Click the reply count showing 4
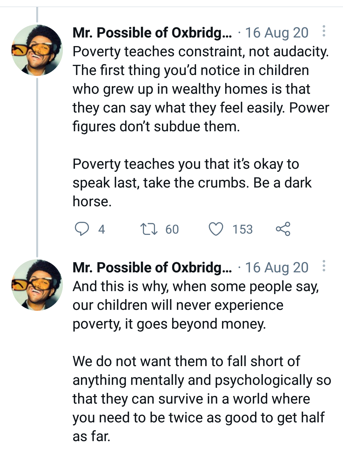Screen dimensions: 343x450 coord(101,229)
